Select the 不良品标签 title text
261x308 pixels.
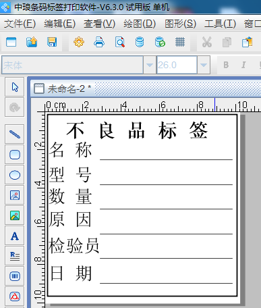(137, 130)
